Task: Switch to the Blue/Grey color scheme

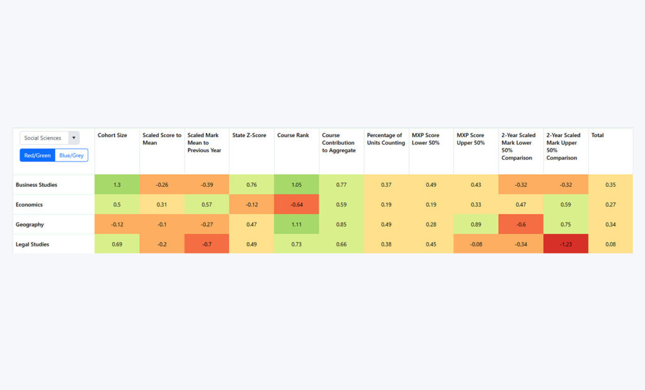Action: point(71,155)
